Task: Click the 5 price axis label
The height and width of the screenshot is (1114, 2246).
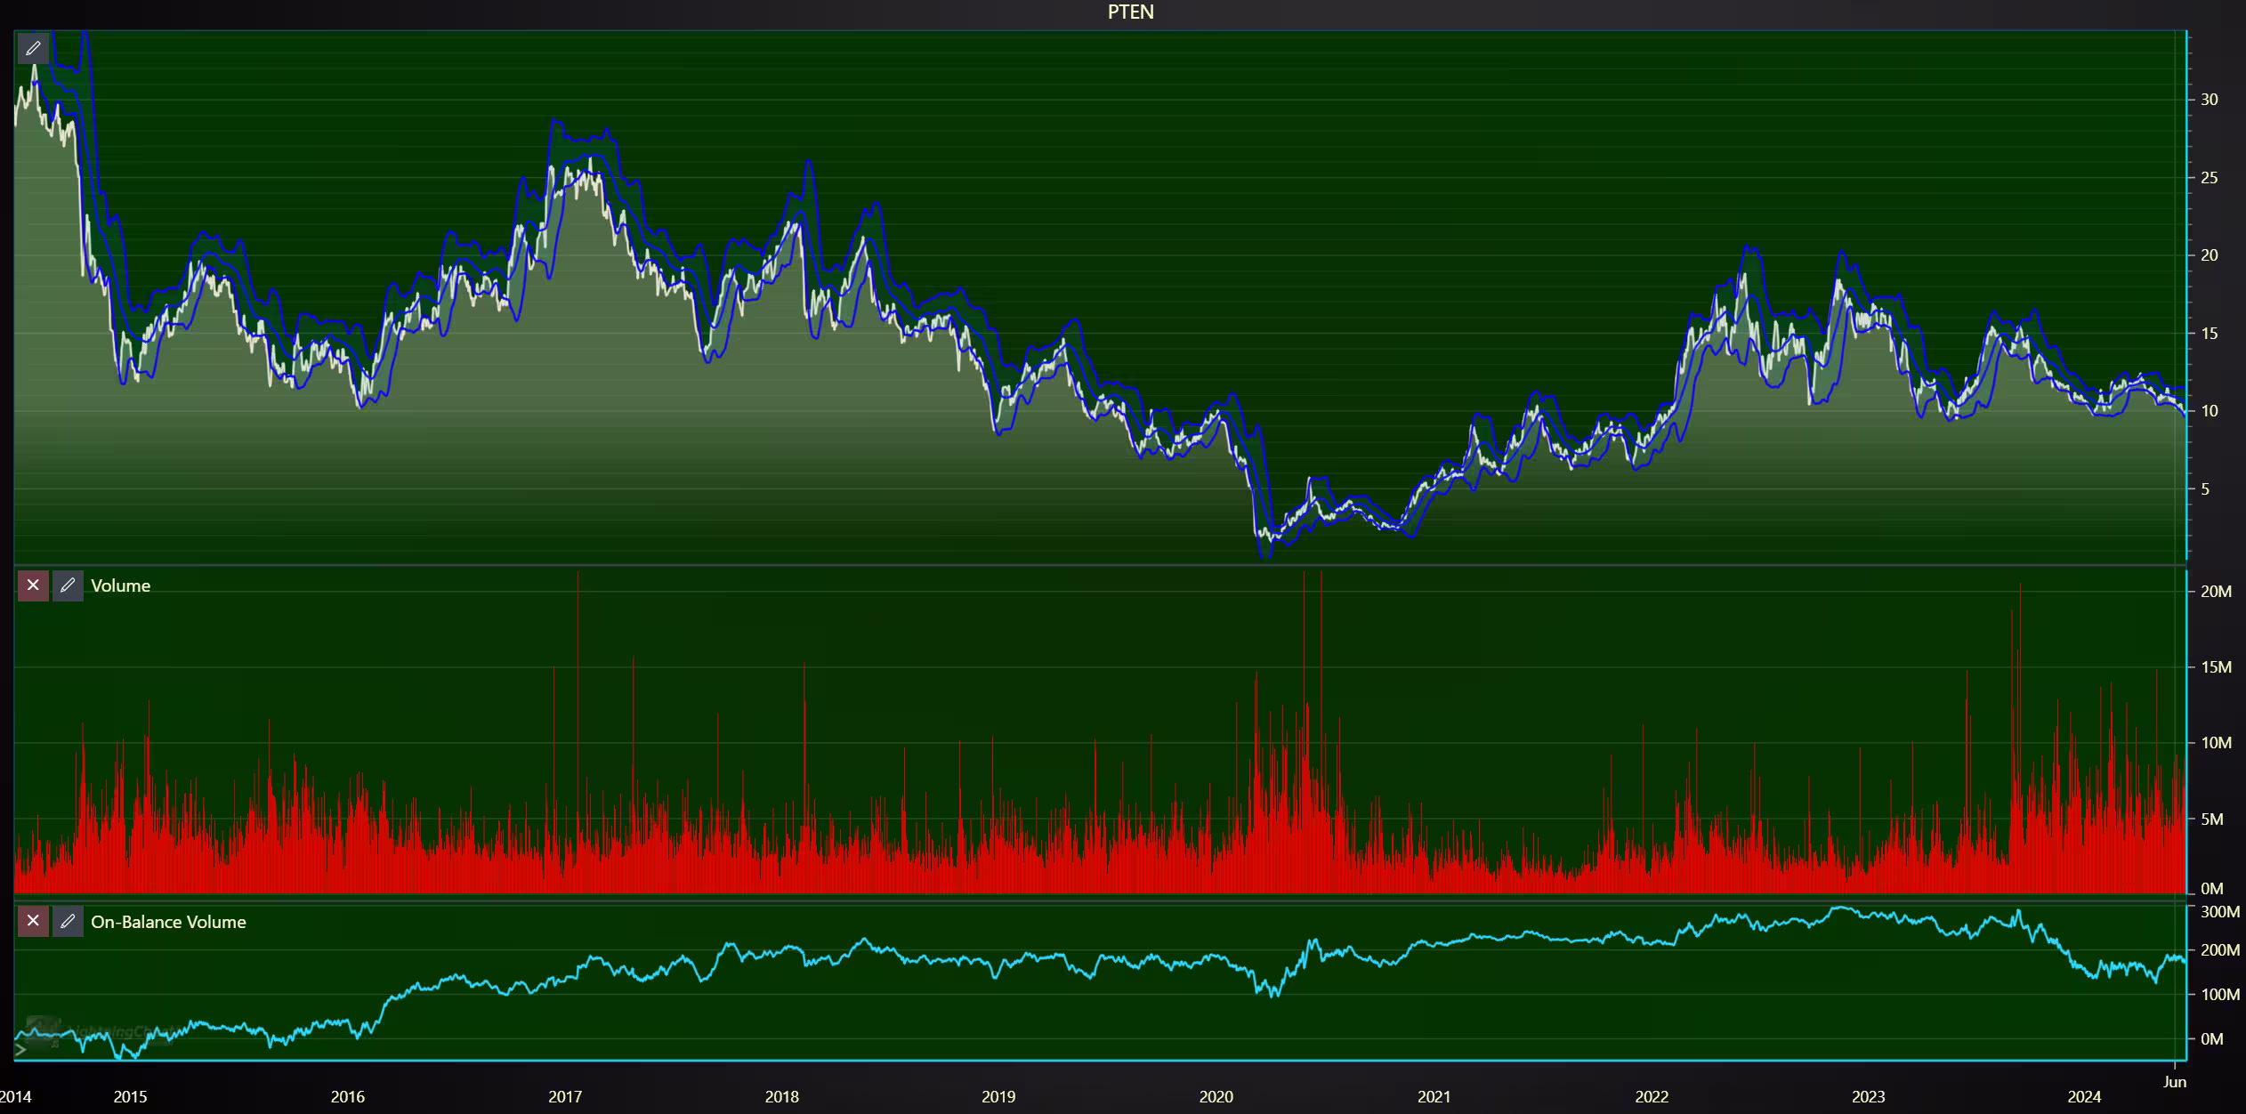Action: [x=2205, y=489]
